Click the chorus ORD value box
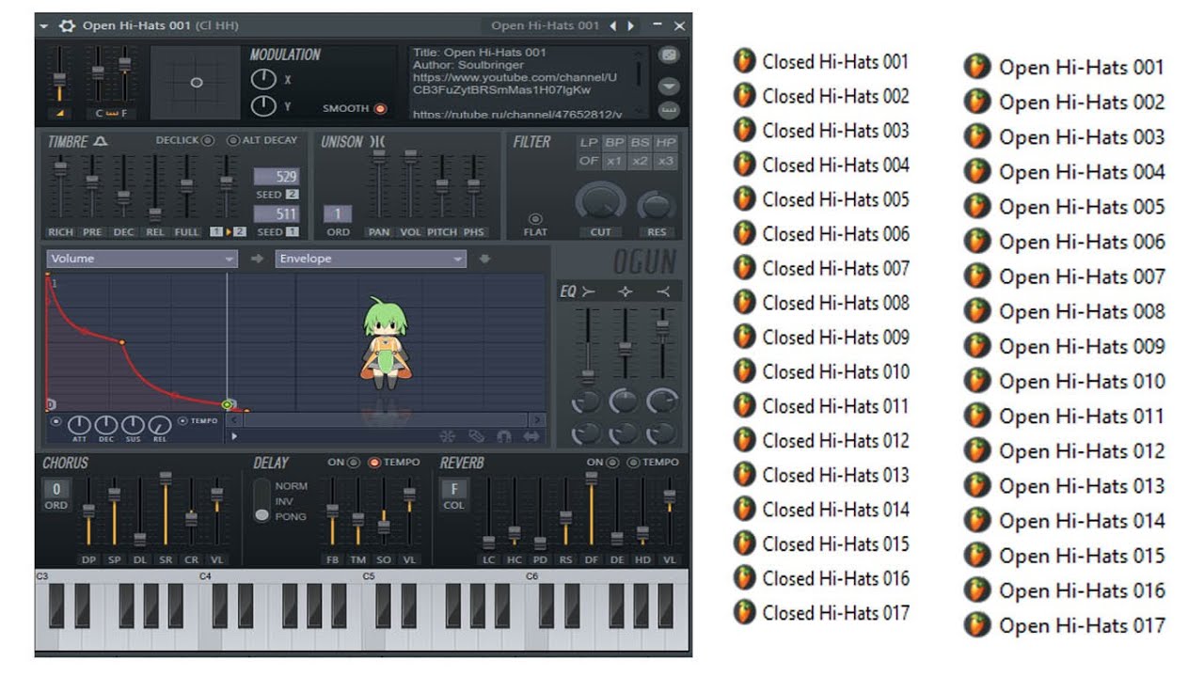This screenshot has width=1204, height=677. click(56, 489)
